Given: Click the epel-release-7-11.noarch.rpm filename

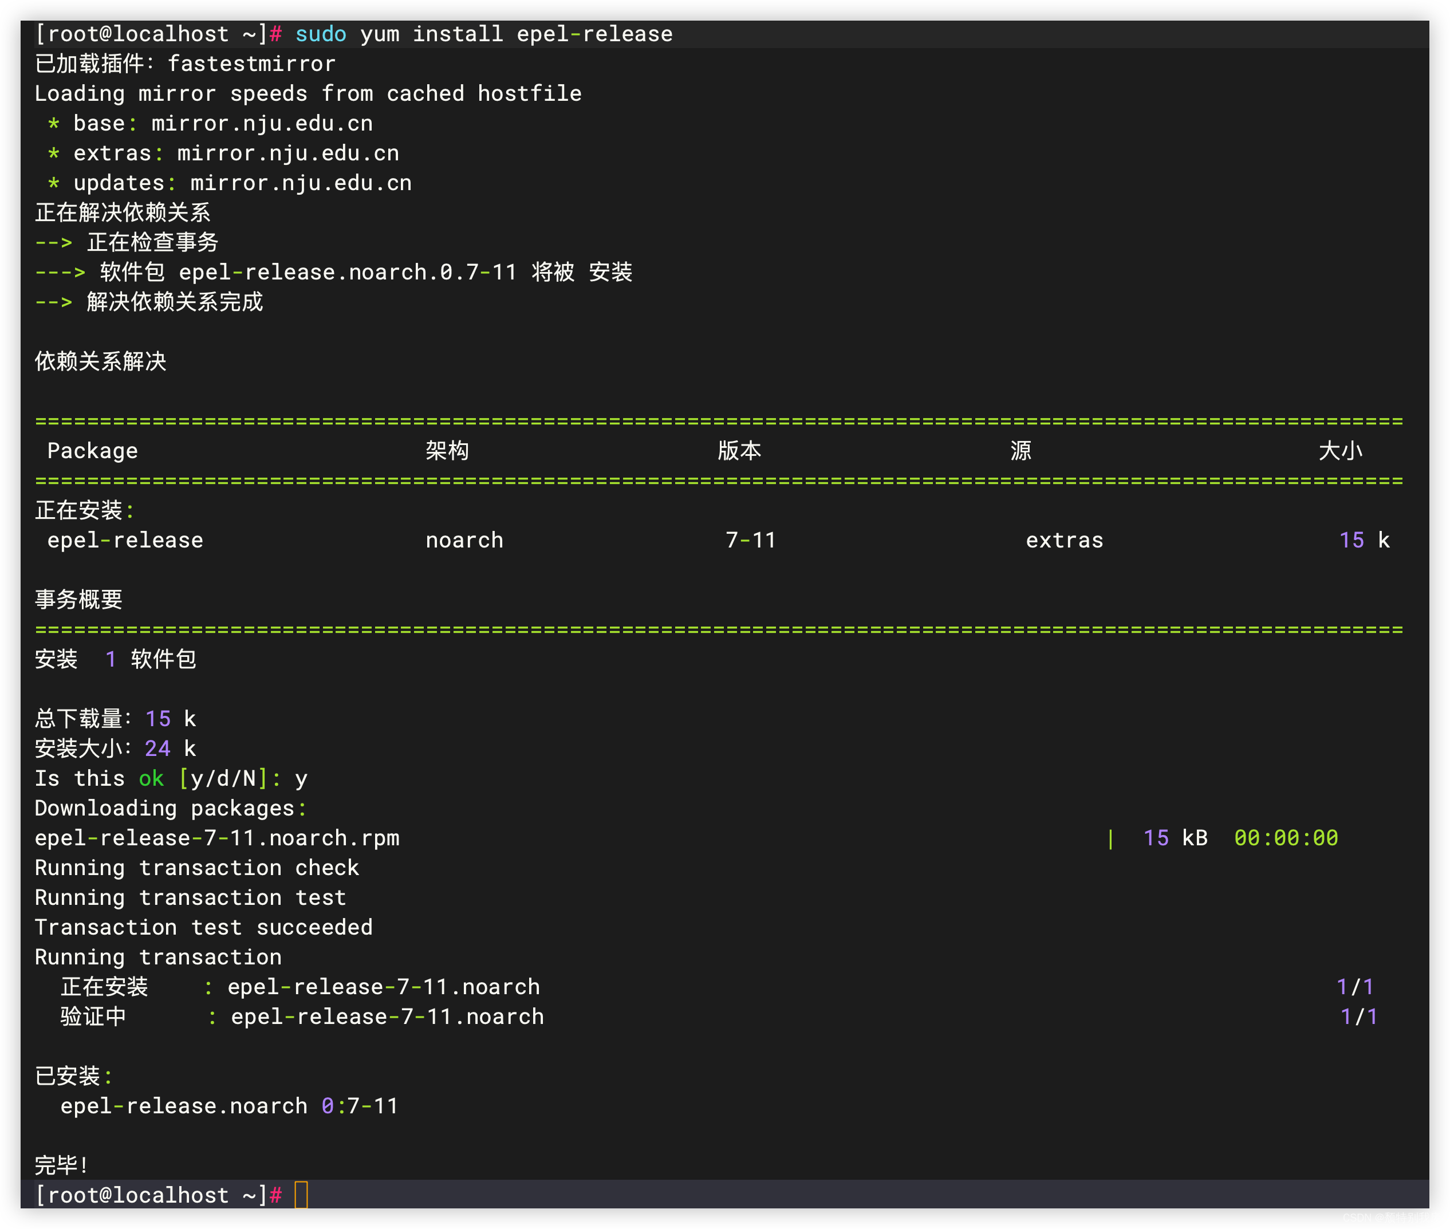Looking at the screenshot, I should (216, 837).
